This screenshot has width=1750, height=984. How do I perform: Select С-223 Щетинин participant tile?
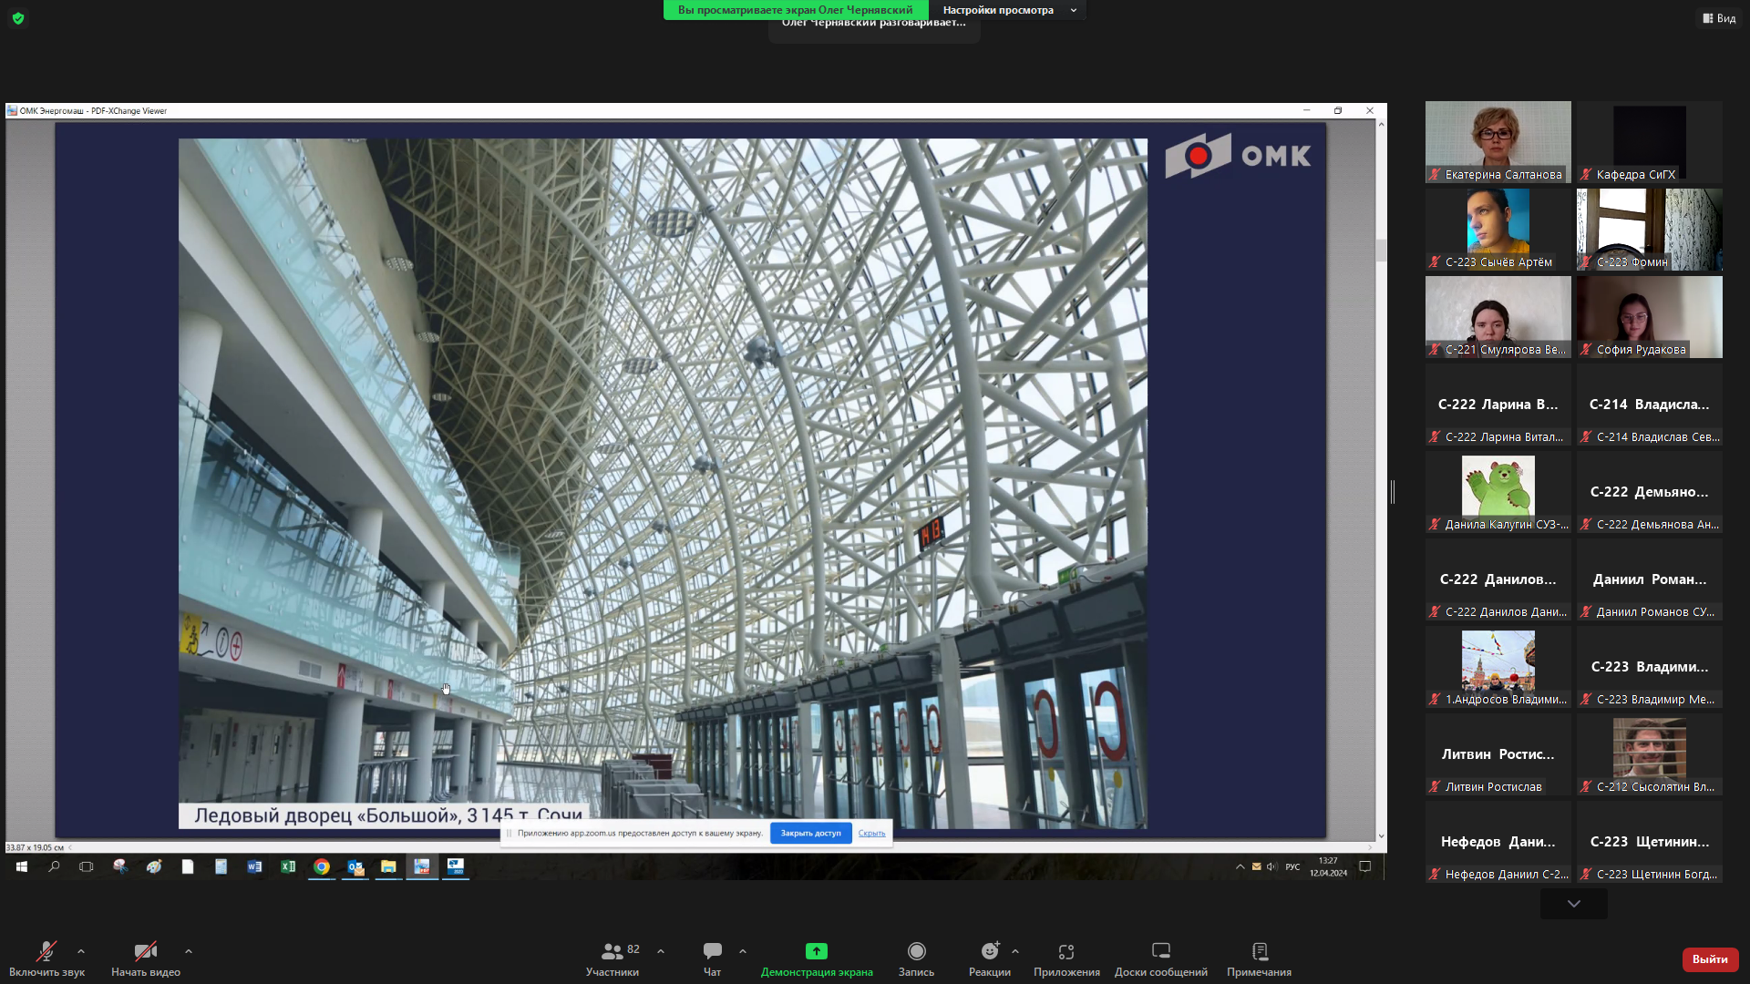point(1650,842)
